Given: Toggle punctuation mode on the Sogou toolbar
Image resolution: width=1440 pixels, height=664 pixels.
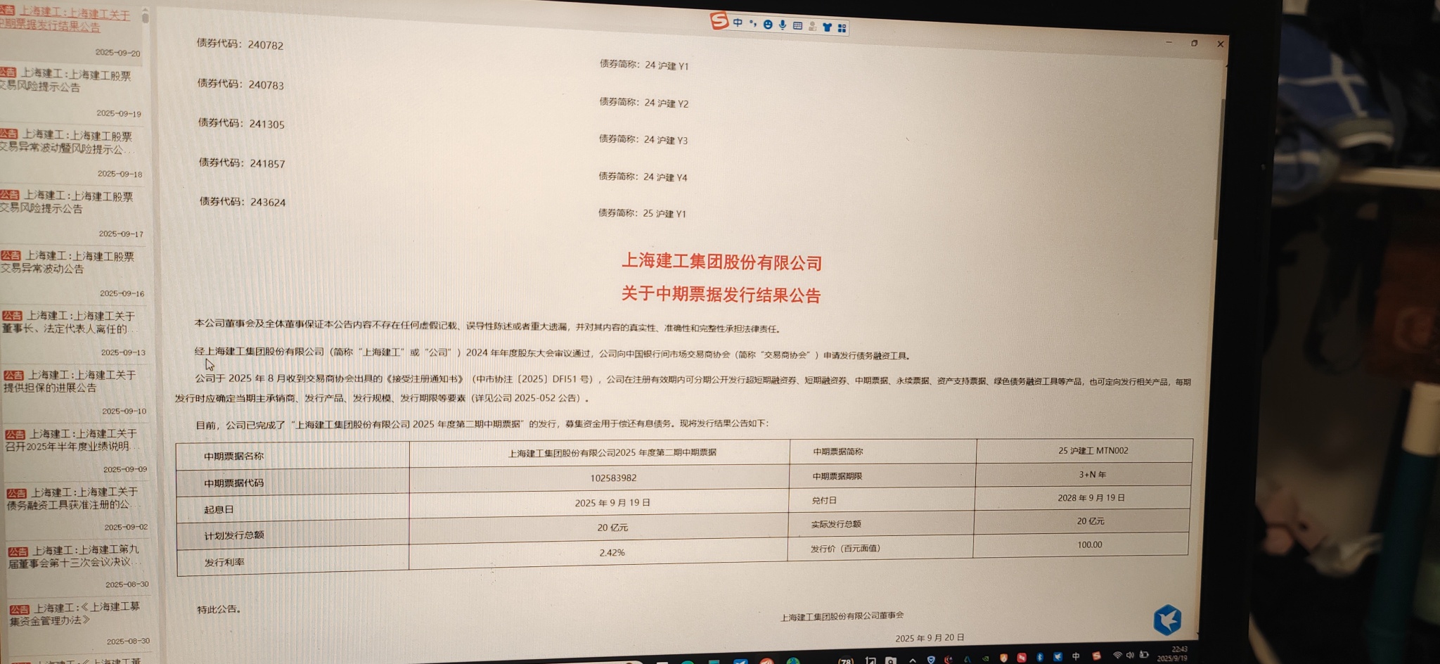Looking at the screenshot, I should tap(753, 23).
